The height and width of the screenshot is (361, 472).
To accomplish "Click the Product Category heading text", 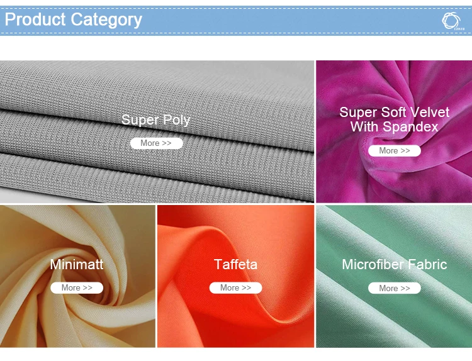I will 74,19.
